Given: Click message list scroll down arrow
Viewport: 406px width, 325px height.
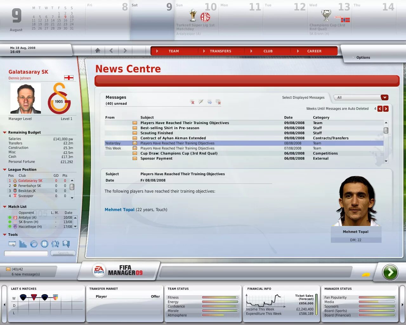Looking at the screenshot, I should click(386, 161).
